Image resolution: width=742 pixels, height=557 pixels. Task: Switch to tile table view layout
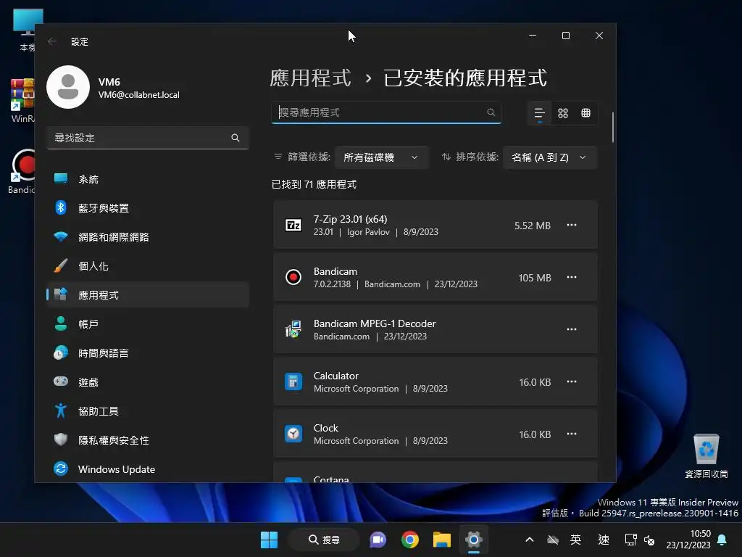(x=585, y=113)
